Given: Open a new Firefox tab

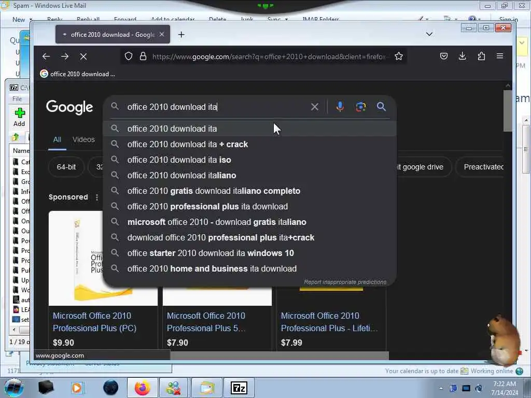Looking at the screenshot, I should tap(181, 35).
